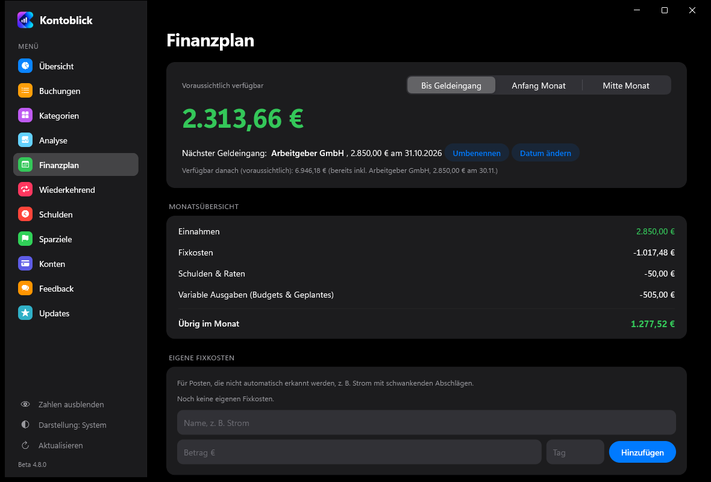This screenshot has height=482, width=711.
Task: Open Konten in the sidebar
Action: 76,263
